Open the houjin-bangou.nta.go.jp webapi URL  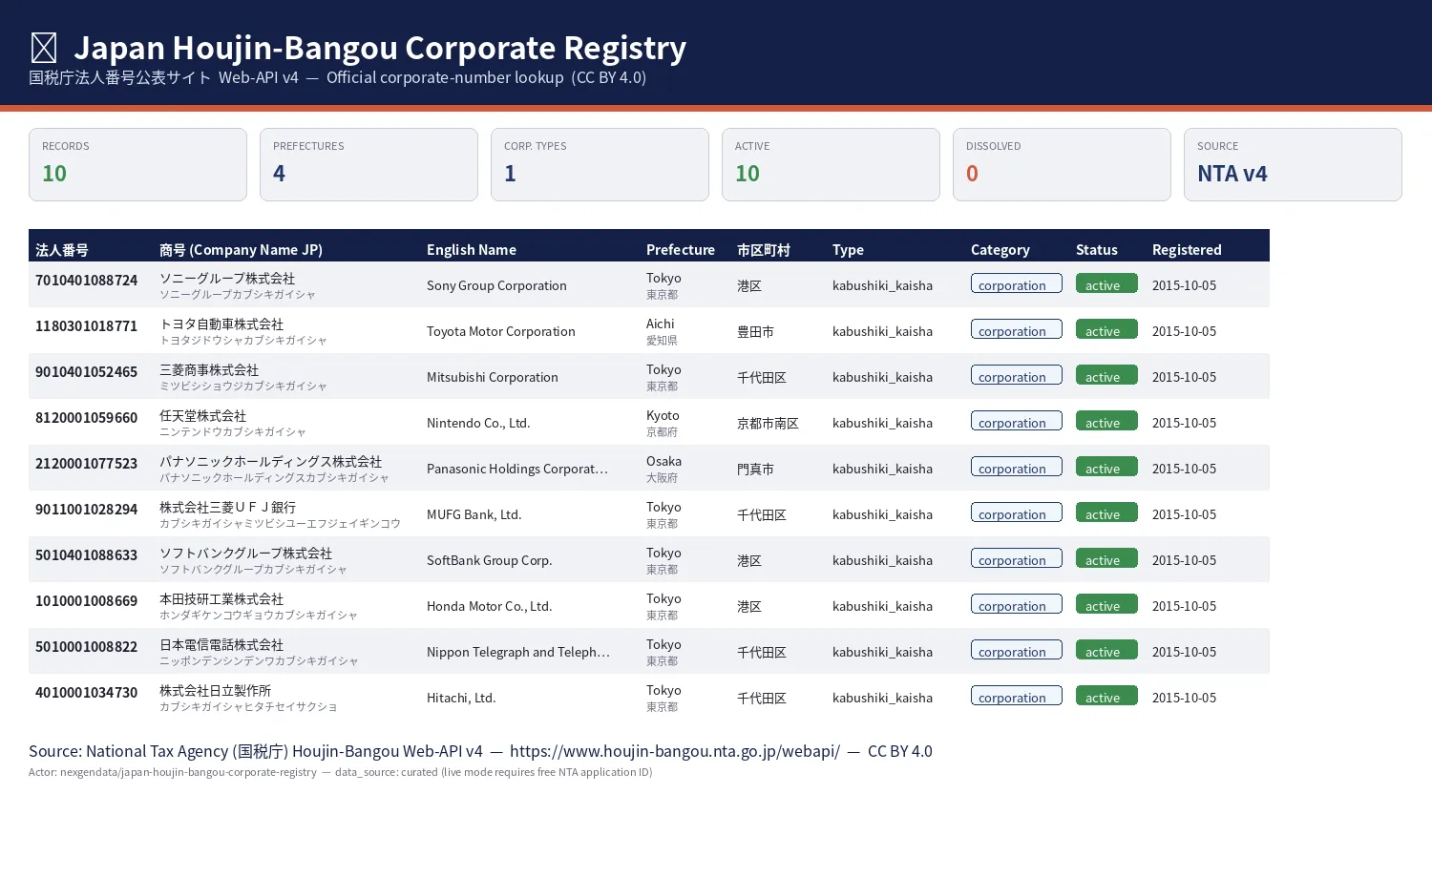675,751
